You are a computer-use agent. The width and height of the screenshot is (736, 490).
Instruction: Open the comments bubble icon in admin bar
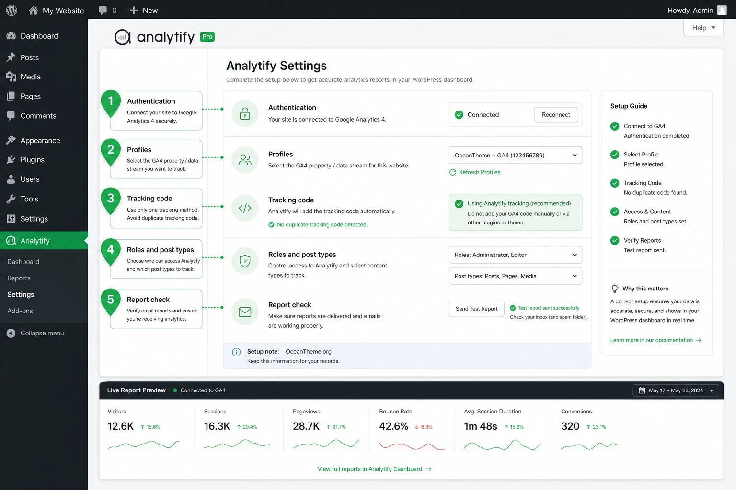pyautogui.click(x=103, y=11)
